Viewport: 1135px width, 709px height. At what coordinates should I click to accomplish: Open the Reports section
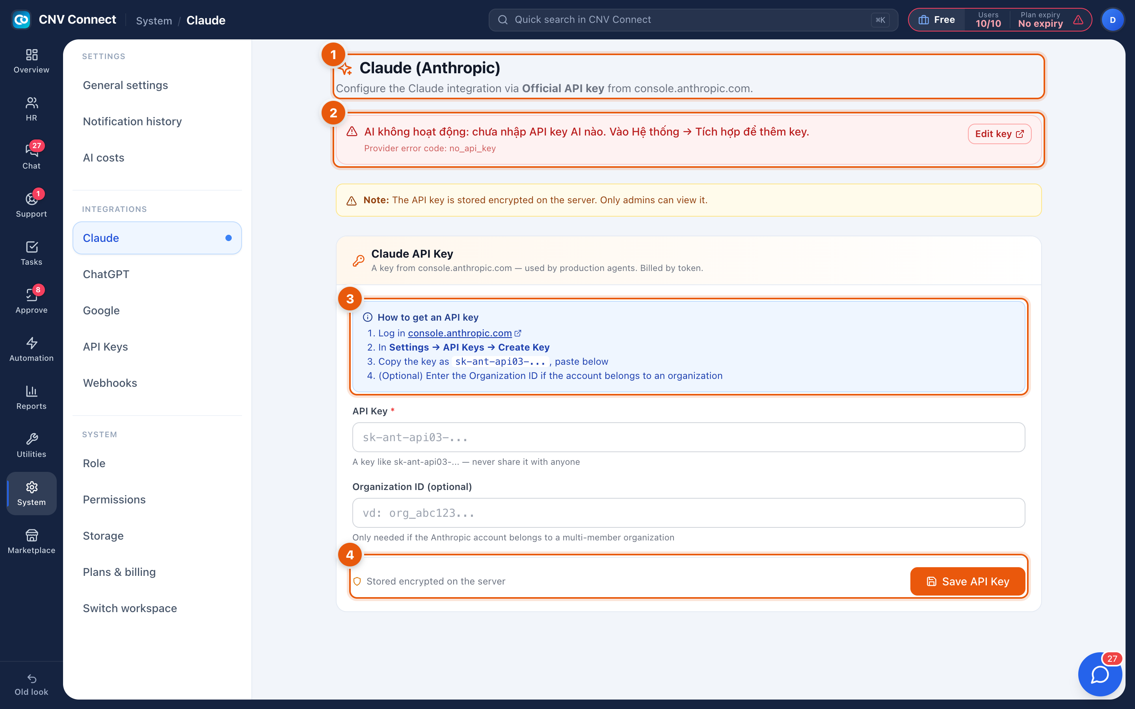(32, 398)
